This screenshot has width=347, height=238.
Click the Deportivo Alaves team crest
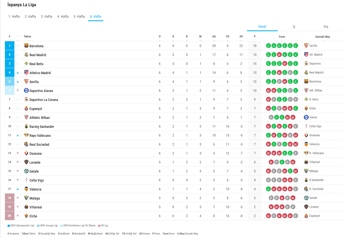(x=26, y=90)
